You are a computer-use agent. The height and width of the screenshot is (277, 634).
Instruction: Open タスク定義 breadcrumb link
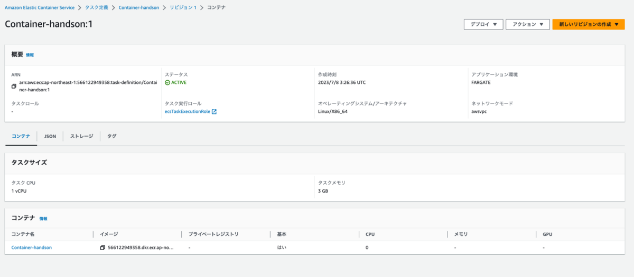point(96,8)
